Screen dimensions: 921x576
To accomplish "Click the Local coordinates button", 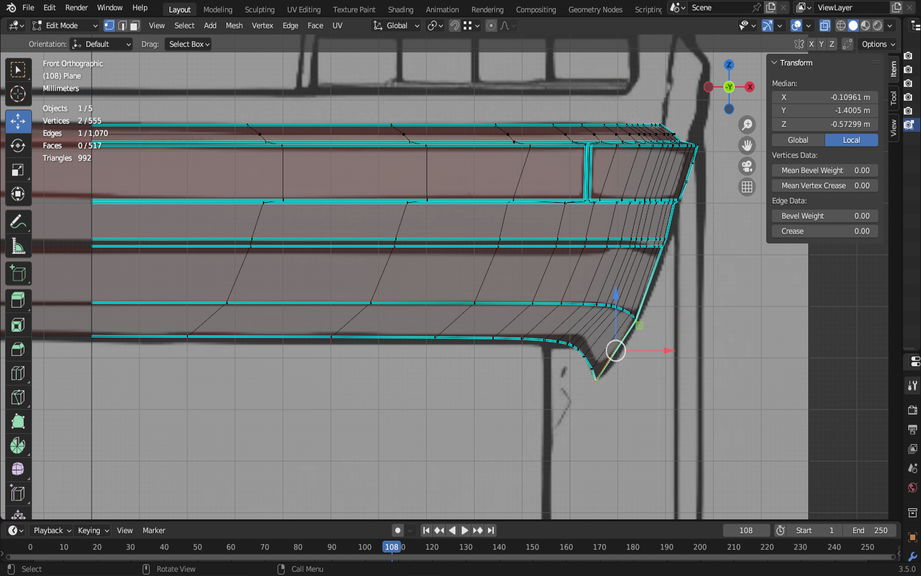I will pyautogui.click(x=851, y=140).
